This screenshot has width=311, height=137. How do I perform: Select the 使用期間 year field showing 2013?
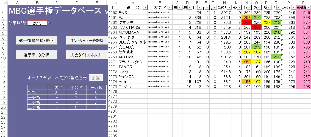click(37, 23)
